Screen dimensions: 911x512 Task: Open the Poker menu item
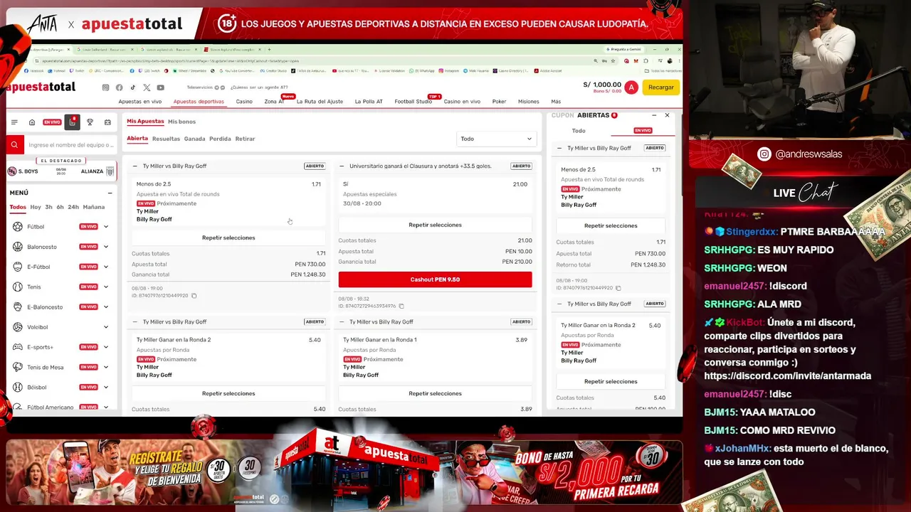pos(499,102)
